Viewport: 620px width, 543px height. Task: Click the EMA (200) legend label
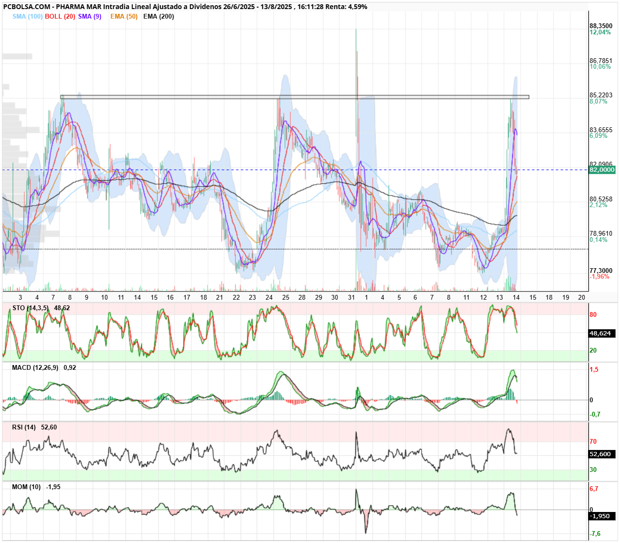158,16
